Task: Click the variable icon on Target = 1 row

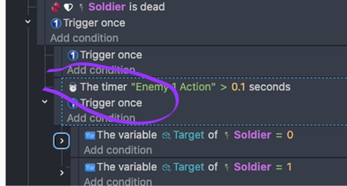Action: [x=90, y=167]
